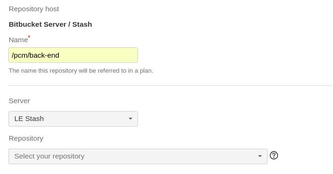The image size is (333, 174).
Task: Click the caret arrow in repository selector
Action: click(260, 156)
